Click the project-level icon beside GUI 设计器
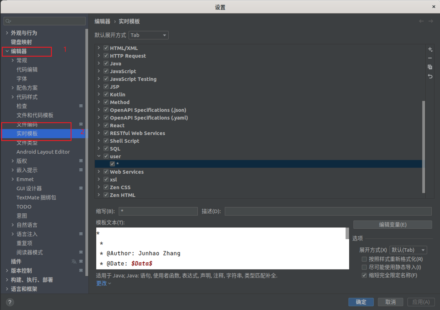The height and width of the screenshot is (310, 440). (81, 188)
